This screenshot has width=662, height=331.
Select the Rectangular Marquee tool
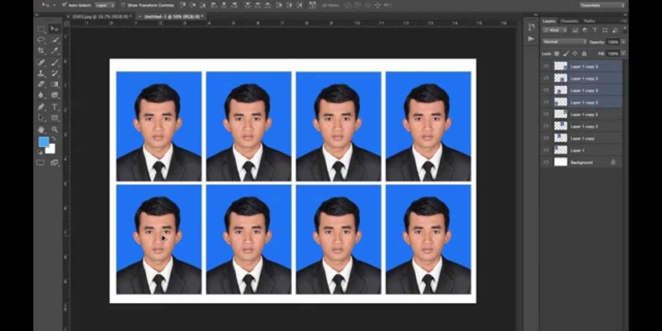[41, 28]
